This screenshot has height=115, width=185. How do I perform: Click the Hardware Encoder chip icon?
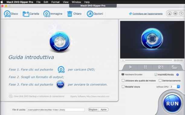pos(123,75)
